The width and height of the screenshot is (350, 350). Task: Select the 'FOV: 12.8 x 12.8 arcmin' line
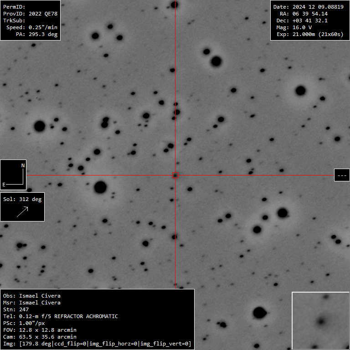pos(40,330)
